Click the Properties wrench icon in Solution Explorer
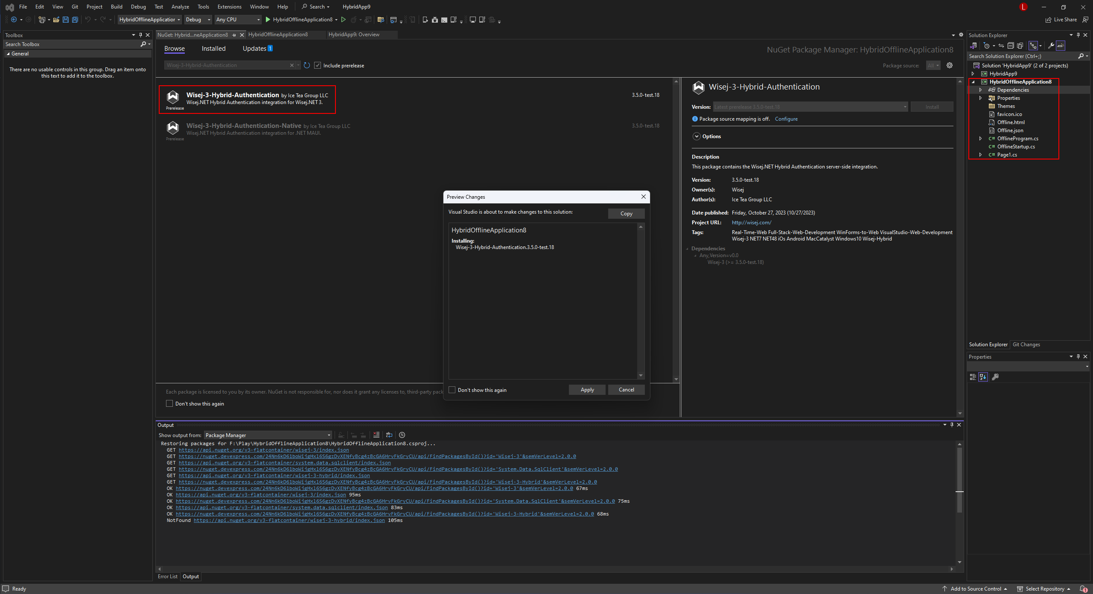1093x594 pixels. (x=1051, y=46)
